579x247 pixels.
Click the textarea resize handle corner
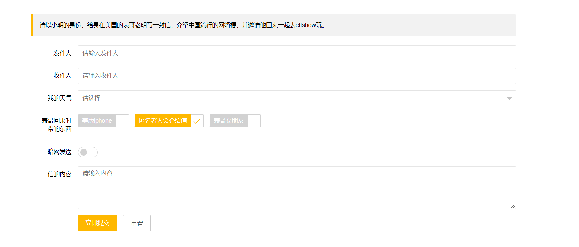click(513, 206)
